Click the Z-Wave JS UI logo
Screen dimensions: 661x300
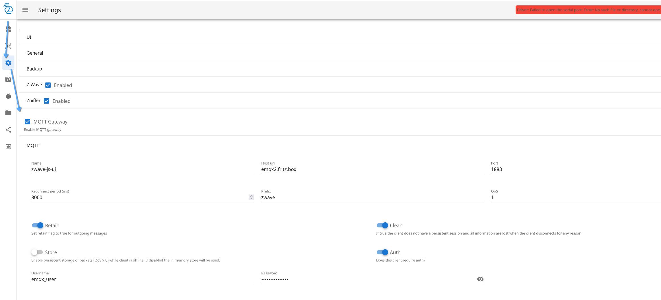(x=8, y=9)
